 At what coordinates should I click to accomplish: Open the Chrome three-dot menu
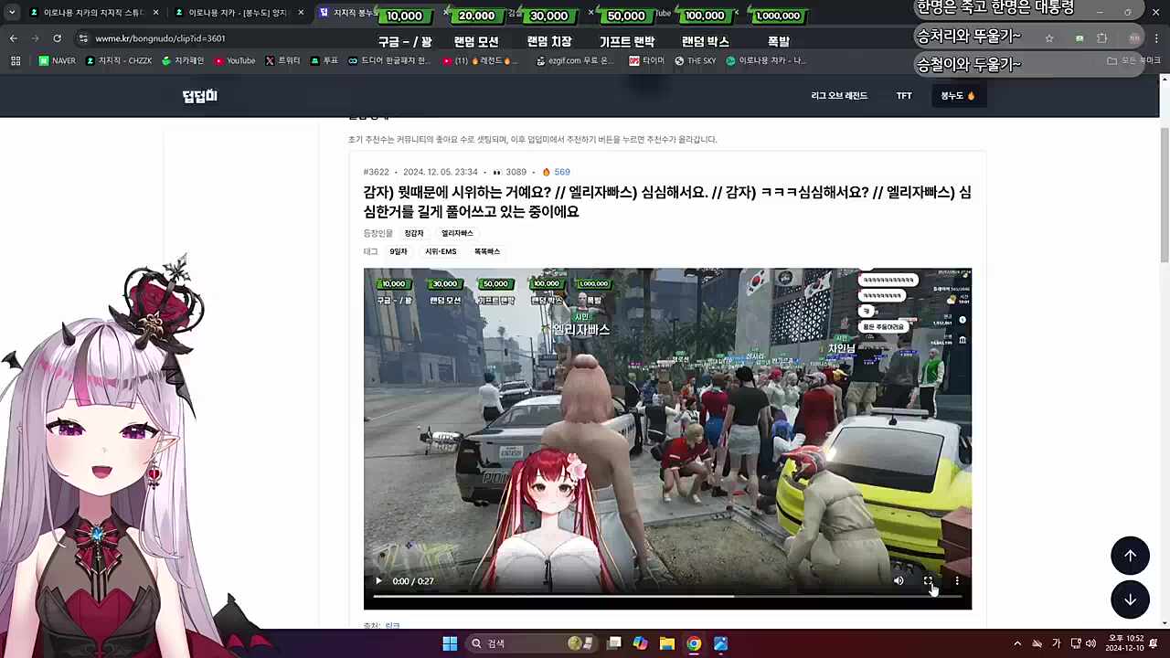pyautogui.click(x=1156, y=38)
